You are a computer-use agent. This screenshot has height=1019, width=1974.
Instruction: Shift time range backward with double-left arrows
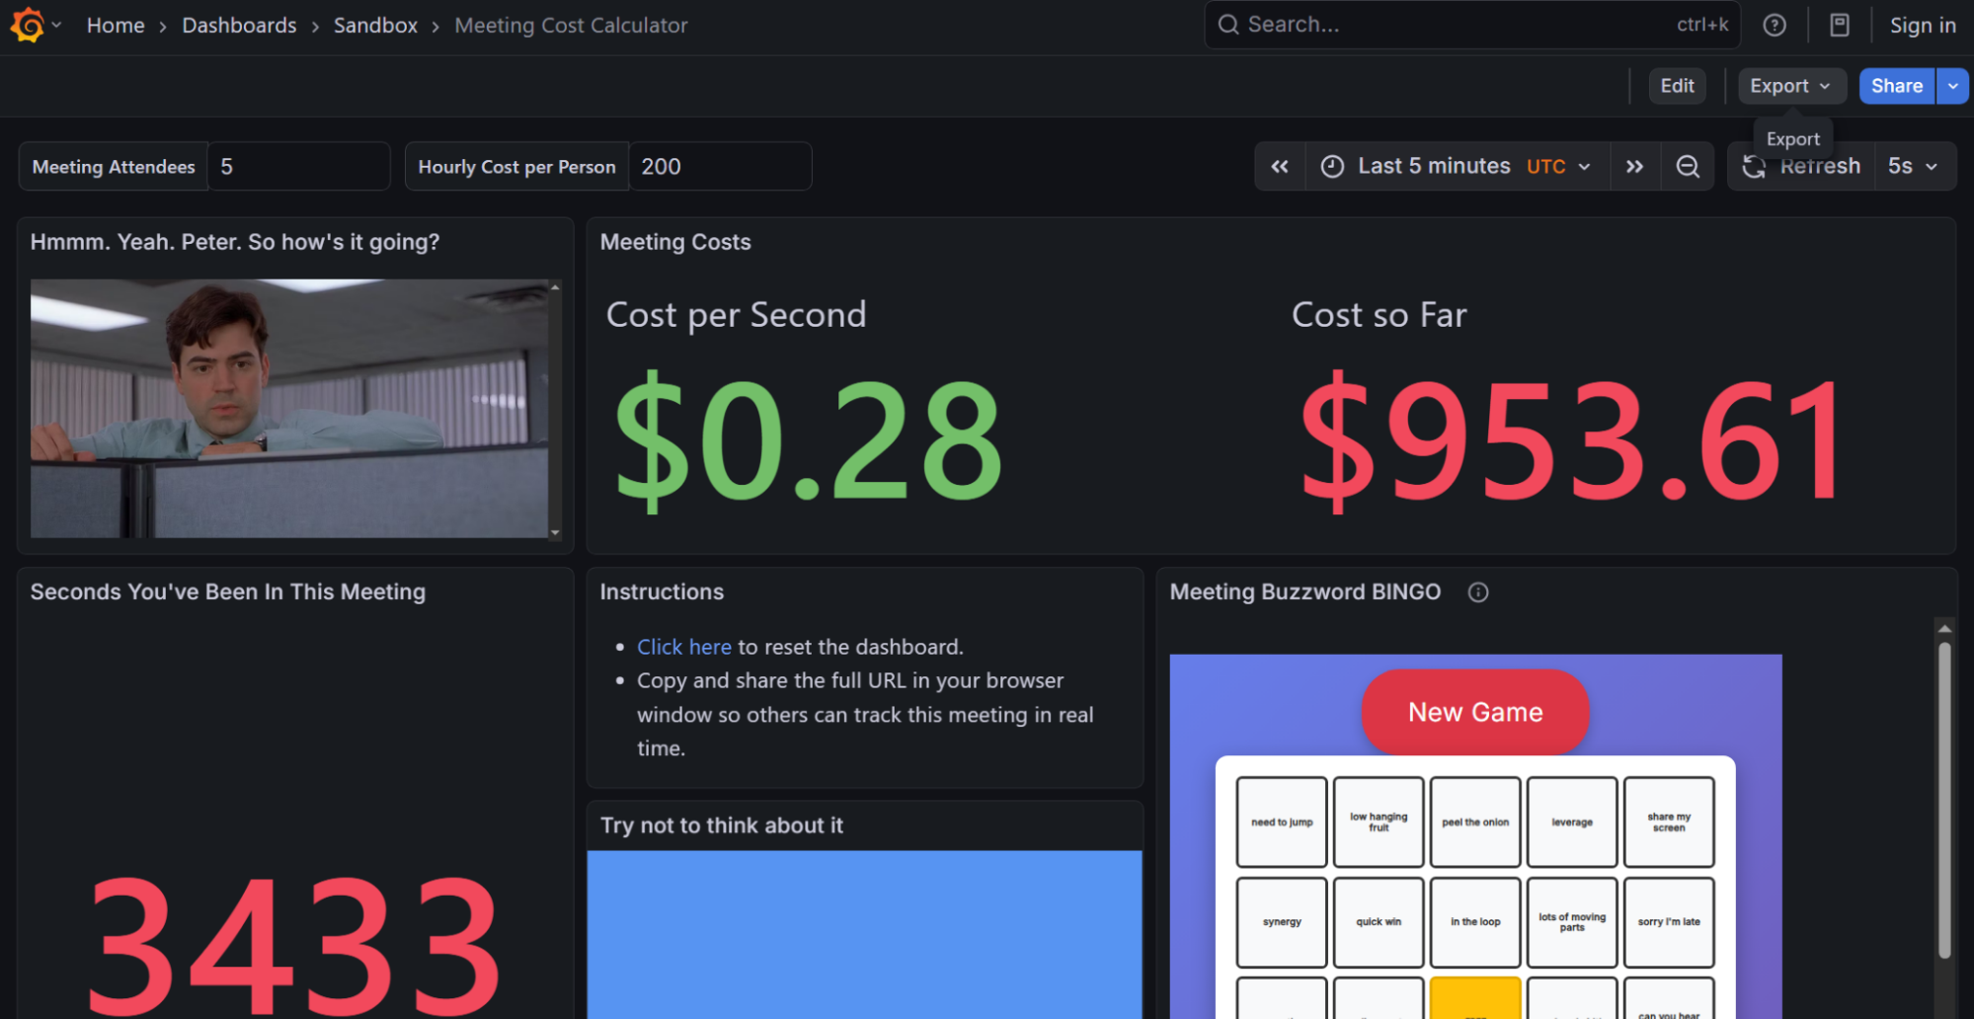coord(1280,167)
